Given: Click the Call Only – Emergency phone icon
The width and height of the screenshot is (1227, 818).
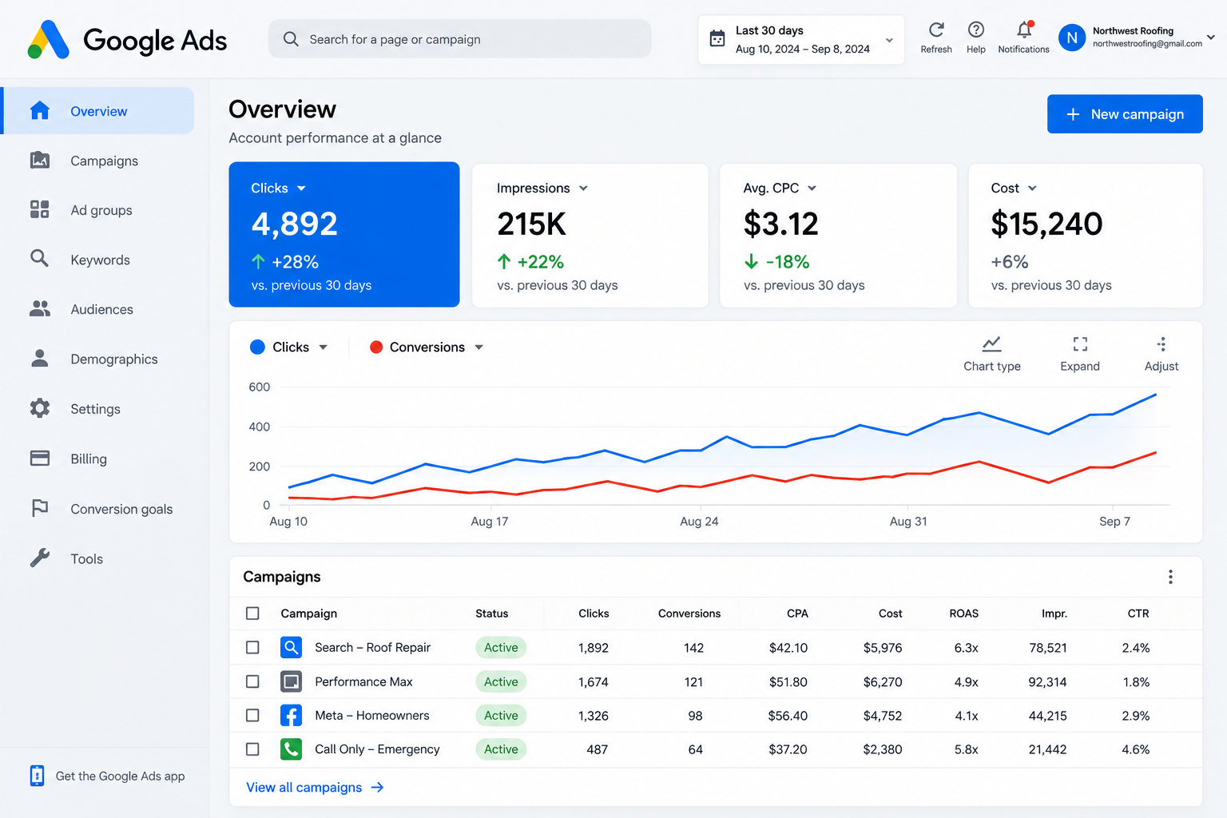Looking at the screenshot, I should point(292,749).
